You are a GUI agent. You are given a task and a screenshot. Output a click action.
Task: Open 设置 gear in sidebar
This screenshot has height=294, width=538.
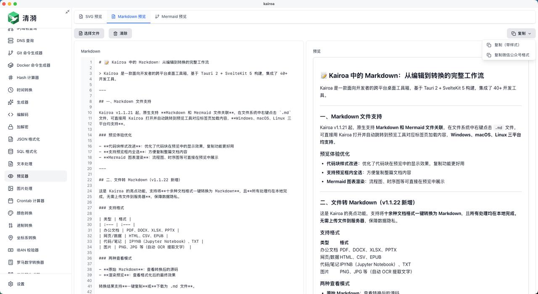[x=36, y=284]
